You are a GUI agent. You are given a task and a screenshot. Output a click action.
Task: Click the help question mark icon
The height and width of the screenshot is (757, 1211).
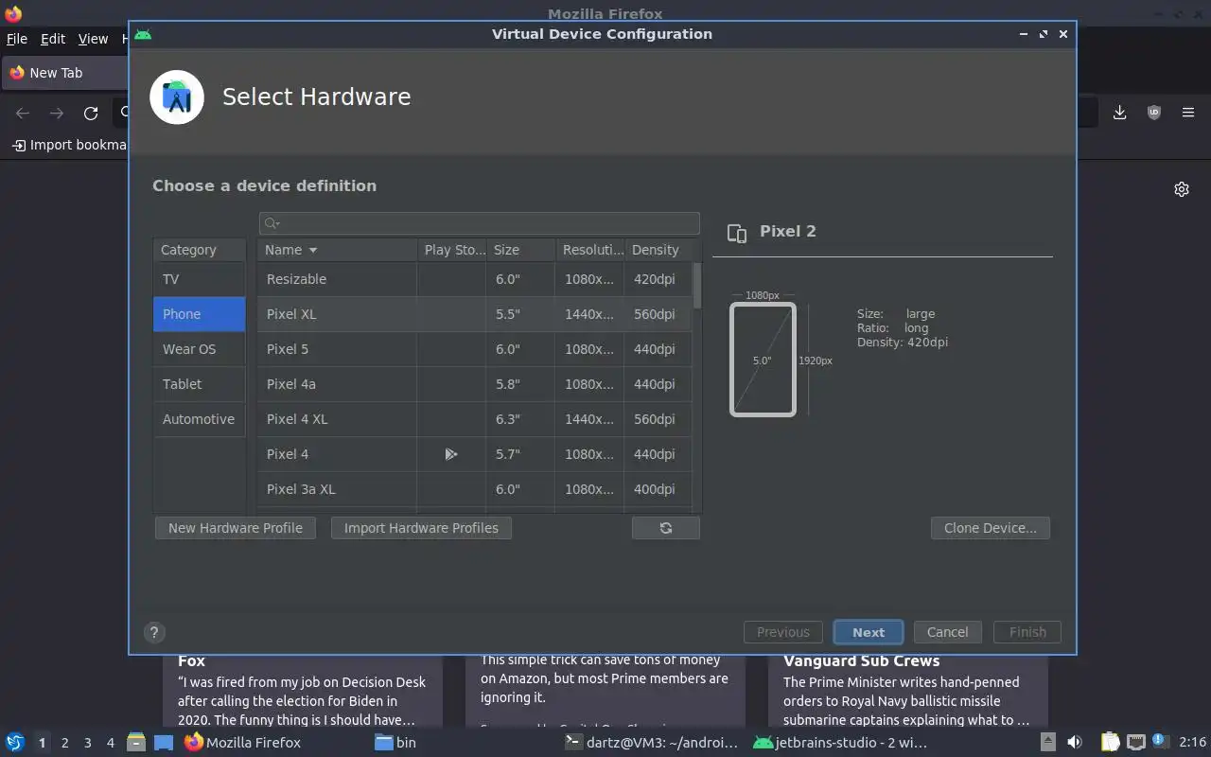coord(154,633)
